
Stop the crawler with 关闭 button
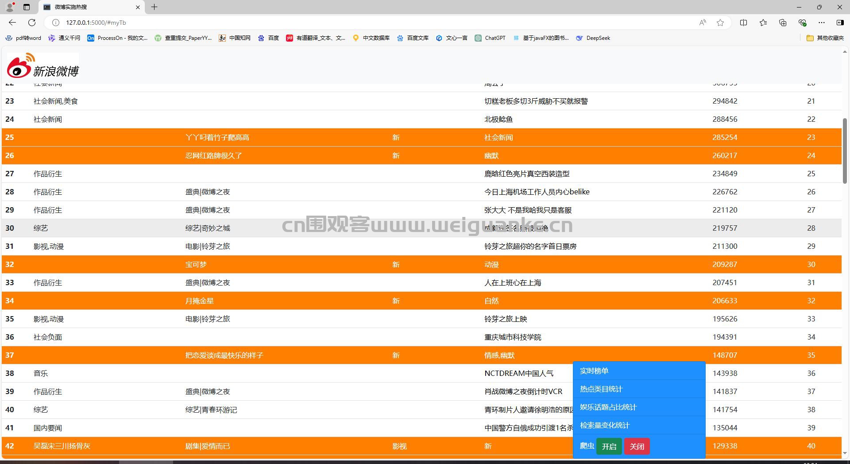pos(637,446)
